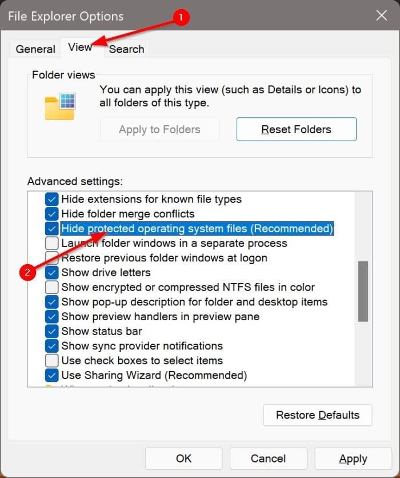This screenshot has height=478, width=400.
Task: Click 'Show drive letters' label text
Action: [x=106, y=273]
